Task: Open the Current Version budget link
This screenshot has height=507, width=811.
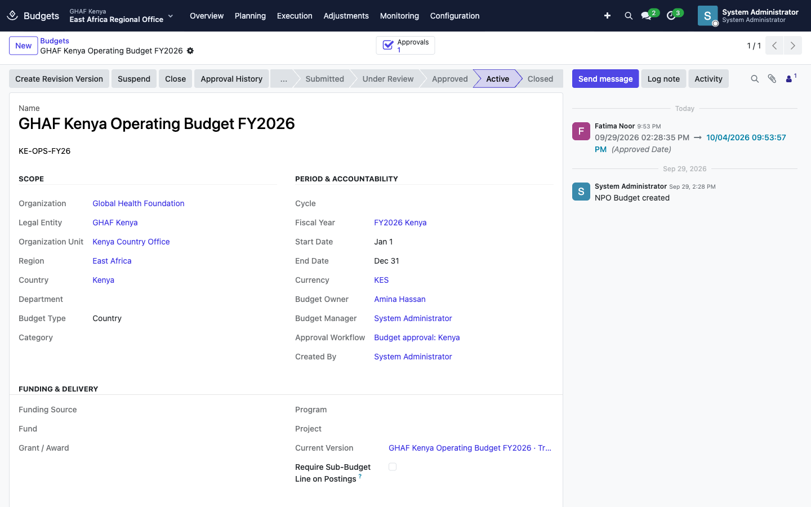Action: point(470,448)
